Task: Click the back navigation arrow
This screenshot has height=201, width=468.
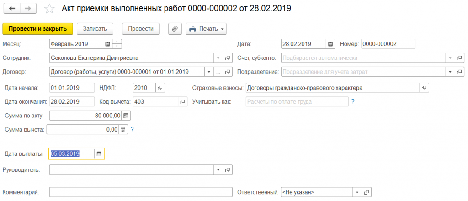Action: pyautogui.click(x=12, y=9)
